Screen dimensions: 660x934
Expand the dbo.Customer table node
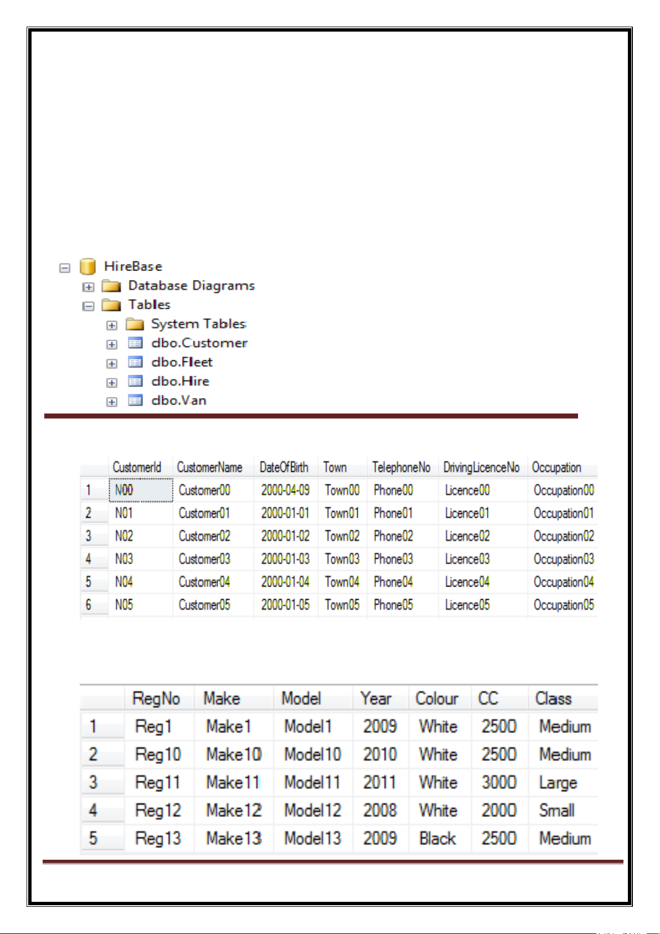pos(112,344)
